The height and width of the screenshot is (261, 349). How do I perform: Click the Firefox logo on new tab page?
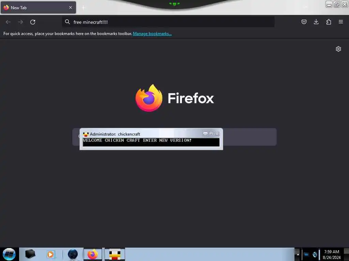[149, 98]
